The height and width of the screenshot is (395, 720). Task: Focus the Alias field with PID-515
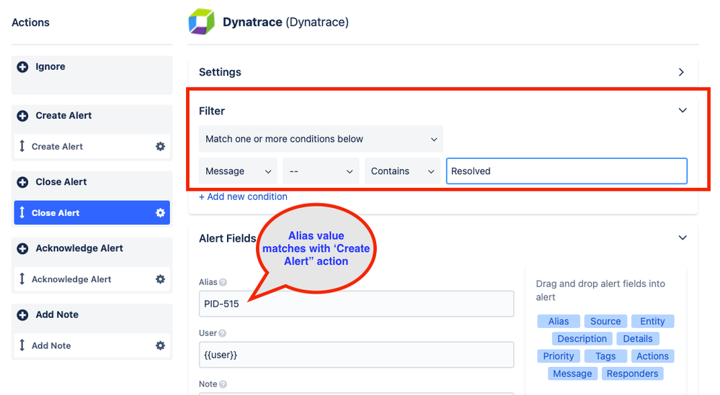[356, 304]
